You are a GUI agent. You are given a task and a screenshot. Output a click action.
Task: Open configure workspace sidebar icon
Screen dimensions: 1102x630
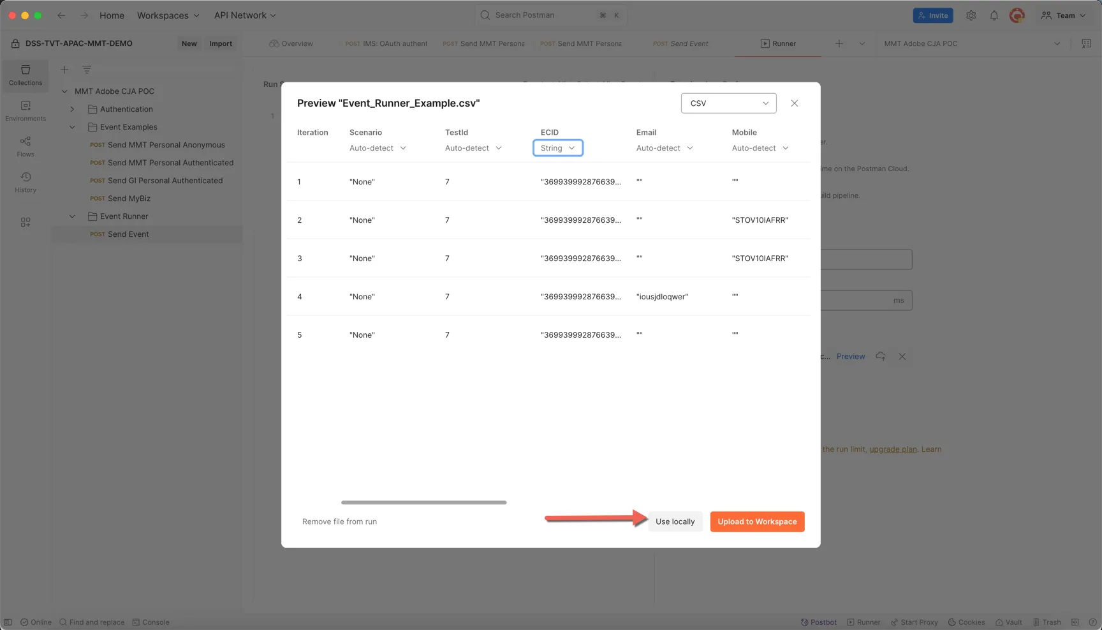pos(26,222)
